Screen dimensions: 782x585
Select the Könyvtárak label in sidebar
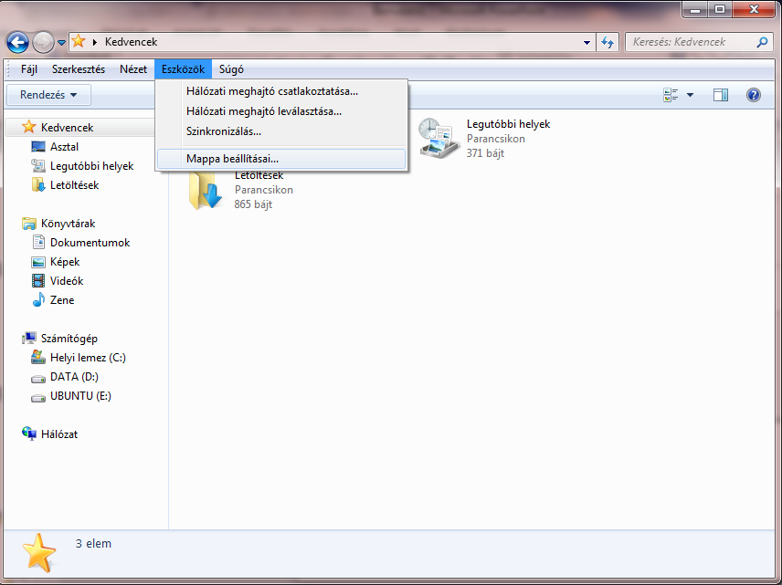coord(69,224)
